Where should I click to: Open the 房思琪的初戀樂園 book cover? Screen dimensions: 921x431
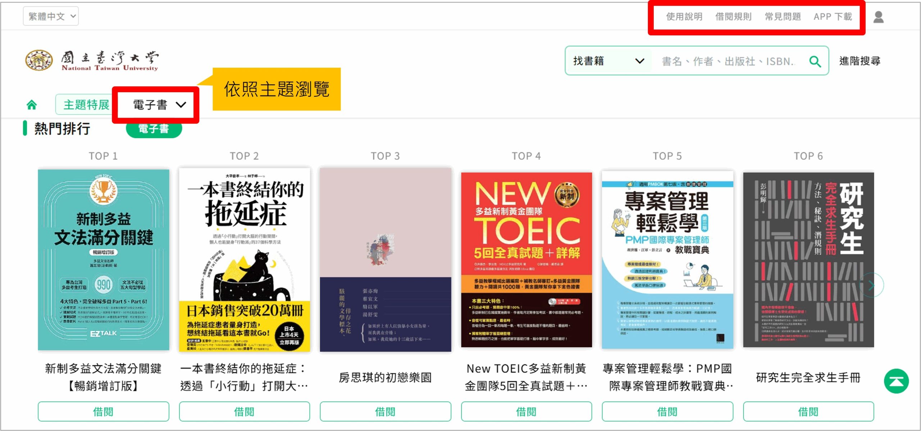385,260
